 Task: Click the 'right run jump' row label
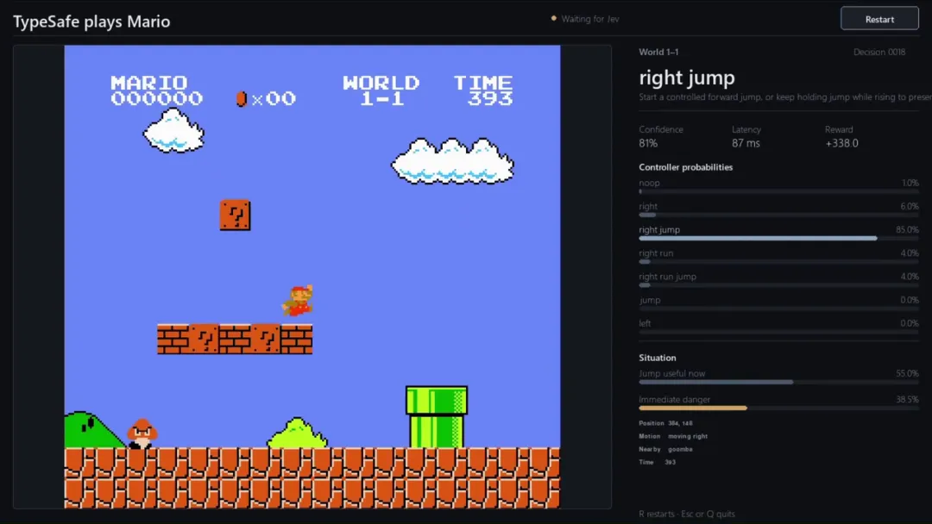coord(667,277)
